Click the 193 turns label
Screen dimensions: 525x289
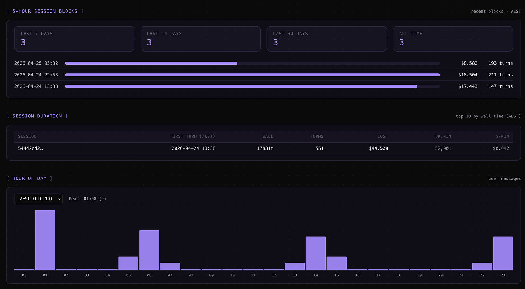(500, 63)
